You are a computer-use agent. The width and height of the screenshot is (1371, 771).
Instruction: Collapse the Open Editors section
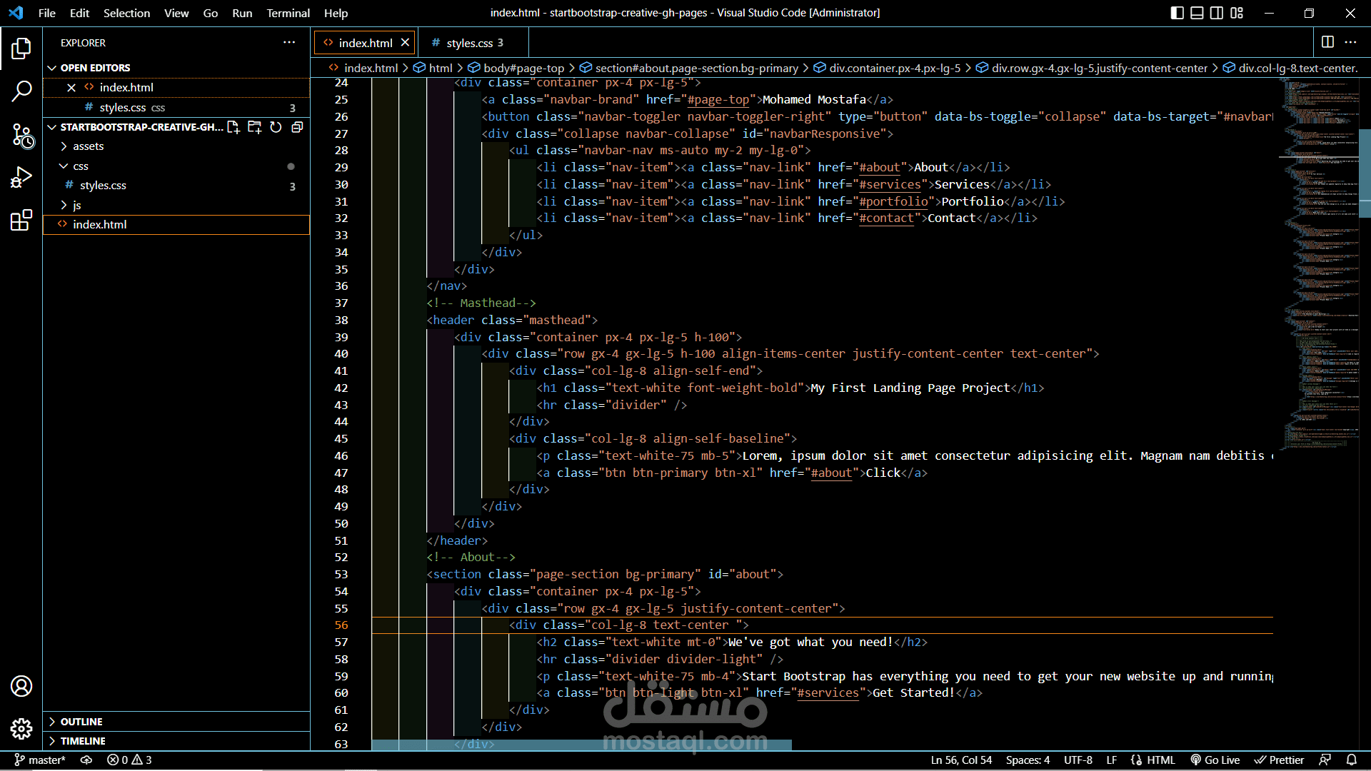coord(176,68)
